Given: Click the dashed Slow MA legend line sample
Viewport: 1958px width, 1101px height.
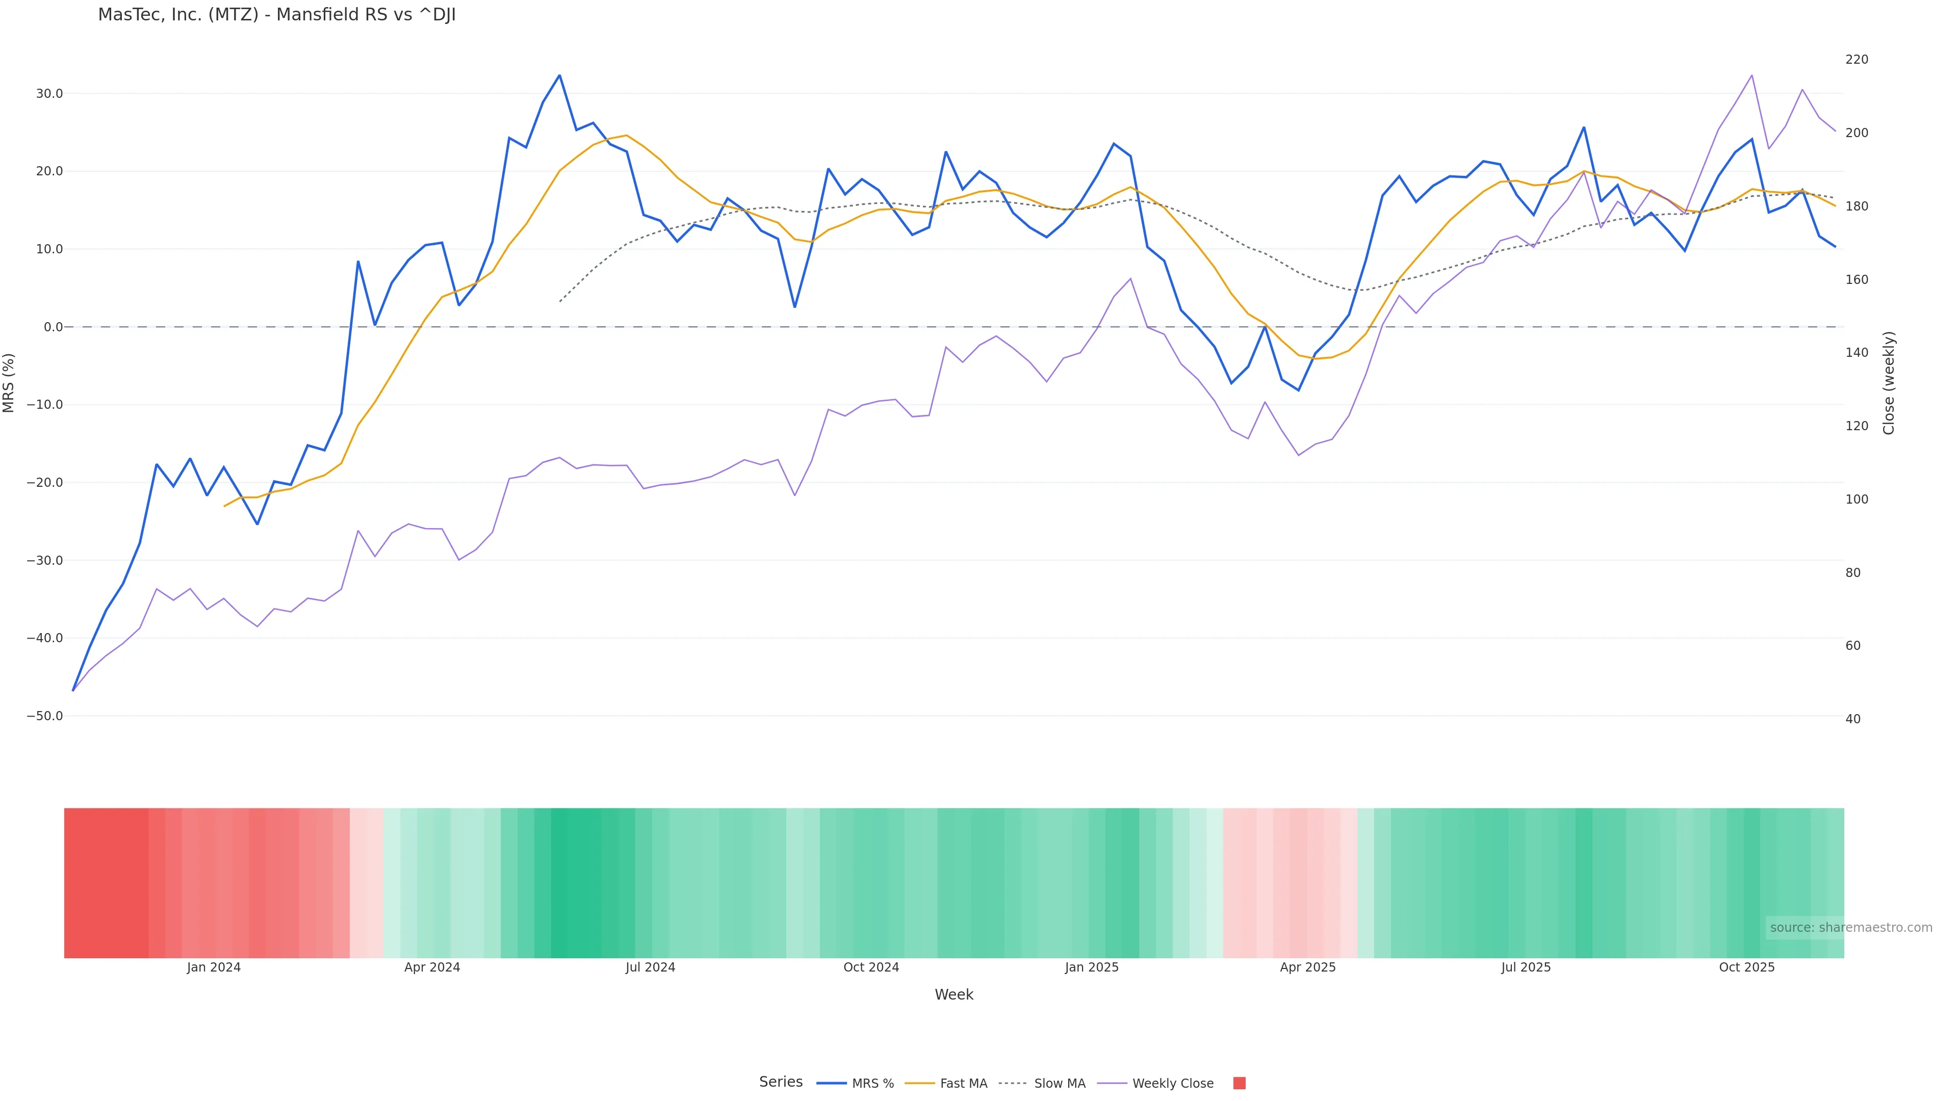Looking at the screenshot, I should tap(1013, 1083).
